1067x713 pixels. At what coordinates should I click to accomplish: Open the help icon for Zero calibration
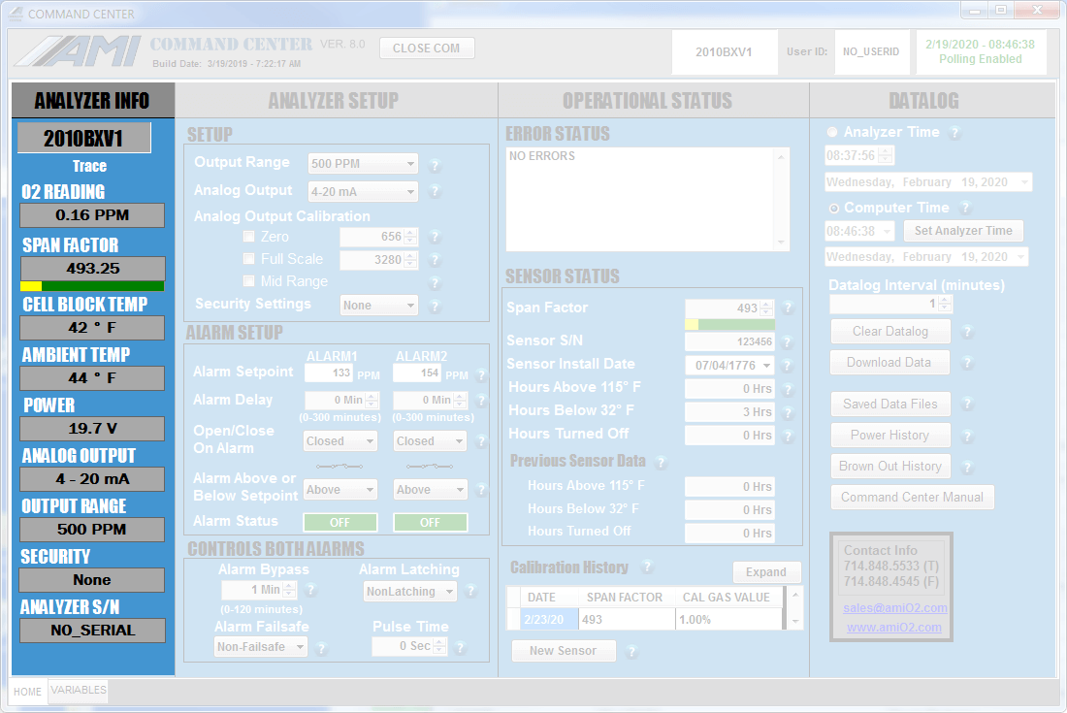point(435,237)
